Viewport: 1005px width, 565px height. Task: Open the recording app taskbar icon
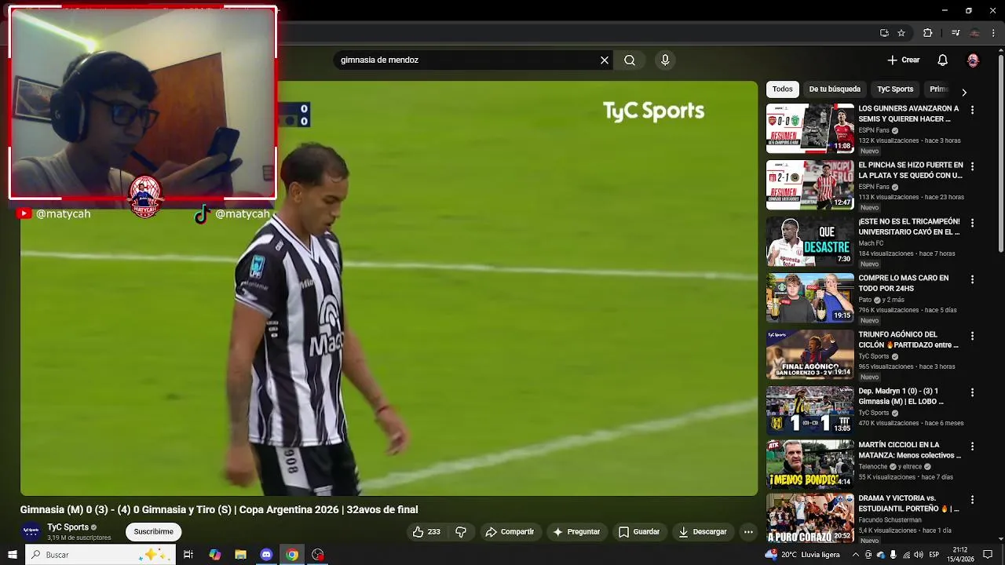click(x=318, y=555)
